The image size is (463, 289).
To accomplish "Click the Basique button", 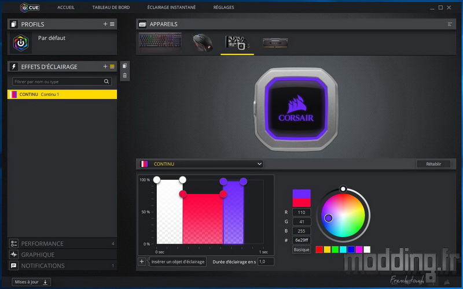I will click(302, 250).
